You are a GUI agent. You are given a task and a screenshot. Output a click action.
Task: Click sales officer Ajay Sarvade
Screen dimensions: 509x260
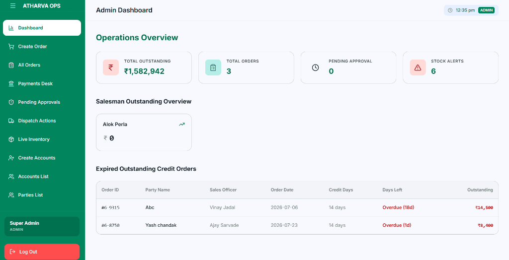tap(224, 225)
